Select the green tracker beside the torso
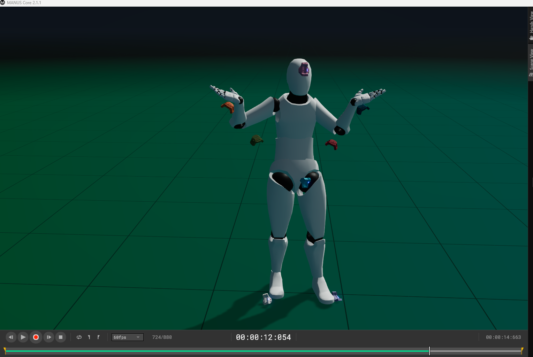Viewport: 533px width, 357px height. (x=257, y=140)
